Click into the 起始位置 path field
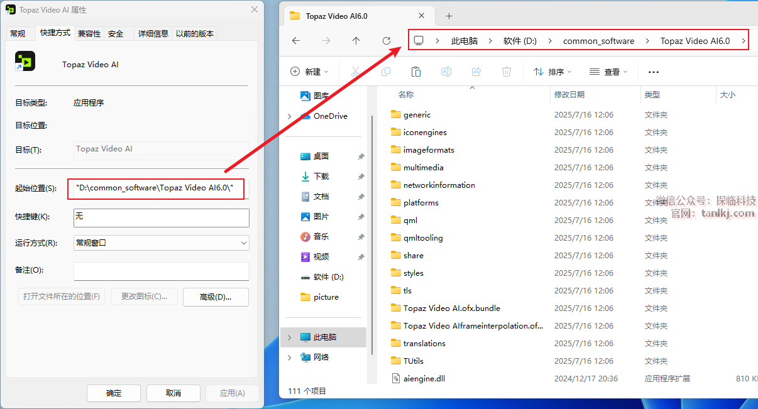The height and width of the screenshot is (409, 758). click(162, 189)
